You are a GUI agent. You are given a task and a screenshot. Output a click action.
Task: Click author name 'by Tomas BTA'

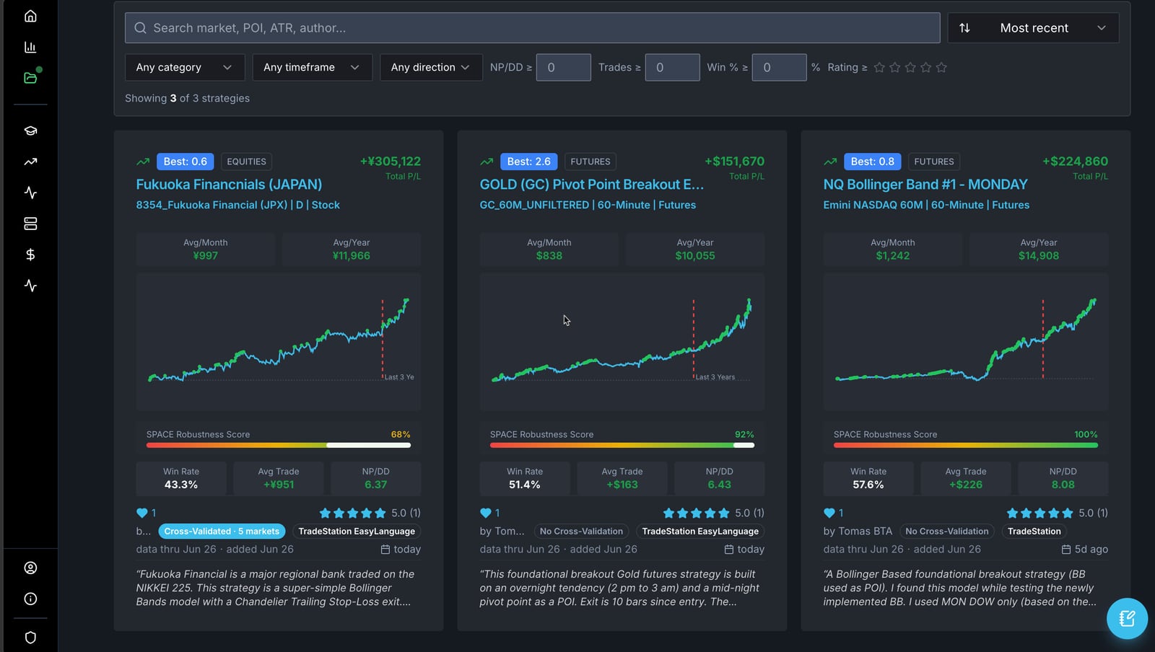click(858, 532)
